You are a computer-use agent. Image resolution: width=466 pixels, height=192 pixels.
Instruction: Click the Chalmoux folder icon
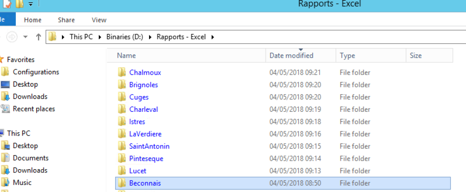(x=122, y=72)
